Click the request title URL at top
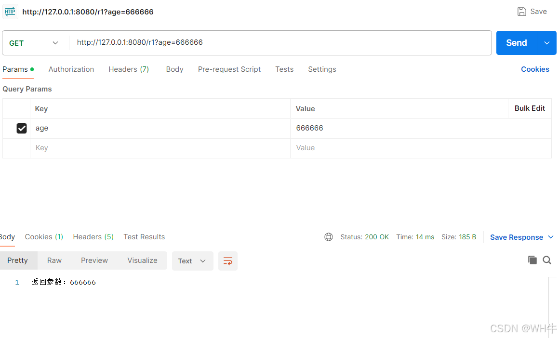Viewport: 559px width, 338px height. point(88,12)
